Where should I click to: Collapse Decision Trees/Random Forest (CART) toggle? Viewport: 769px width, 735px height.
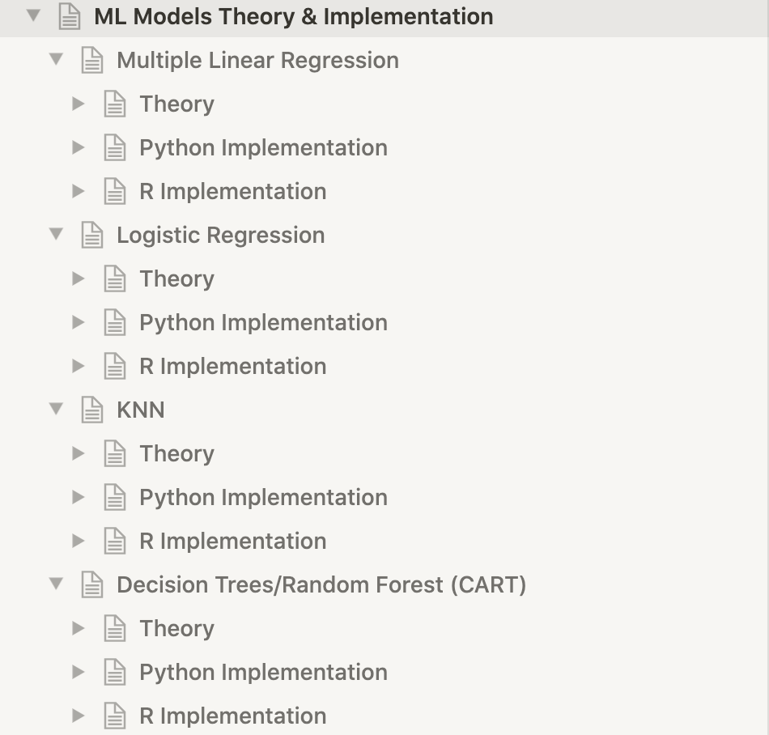[56, 584]
